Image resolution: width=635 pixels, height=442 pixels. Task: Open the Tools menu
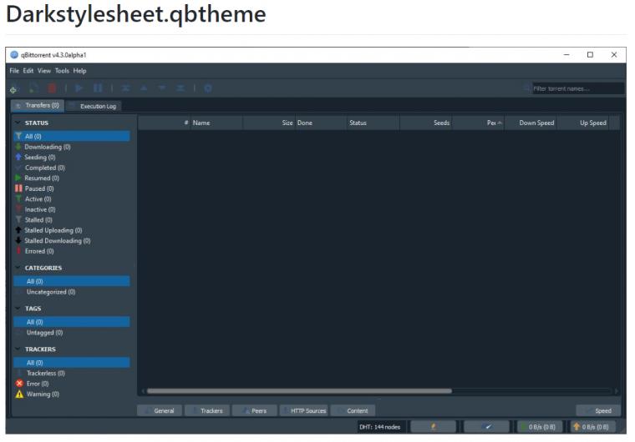tap(62, 71)
